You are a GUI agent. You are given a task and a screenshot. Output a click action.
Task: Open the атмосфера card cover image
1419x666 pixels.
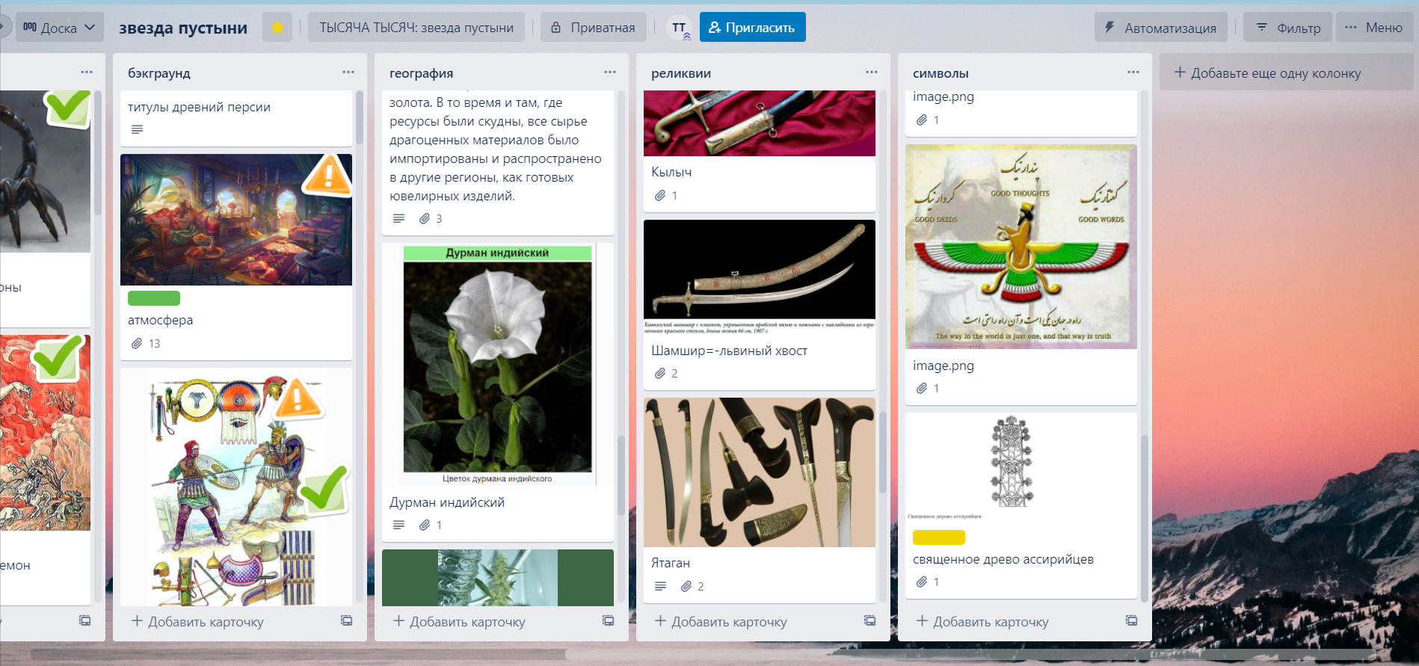point(236,220)
